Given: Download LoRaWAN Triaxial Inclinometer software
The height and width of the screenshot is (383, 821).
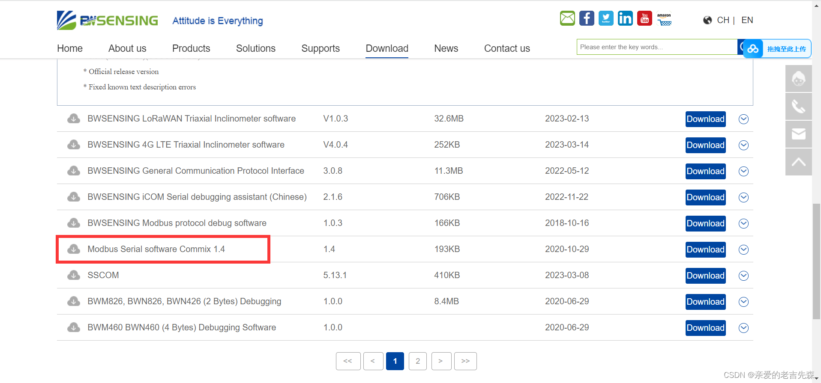Looking at the screenshot, I should [705, 119].
